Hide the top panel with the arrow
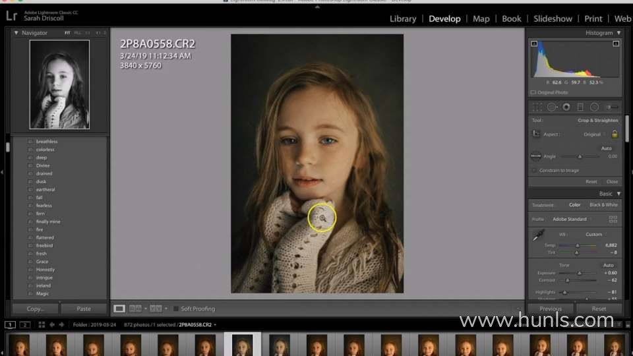This screenshot has height=356, width=633. pos(317,7)
